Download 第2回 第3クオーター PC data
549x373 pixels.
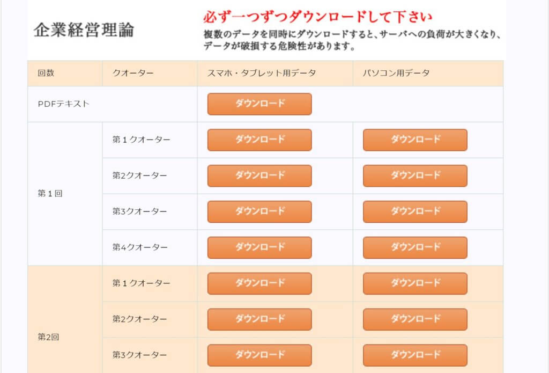414,355
